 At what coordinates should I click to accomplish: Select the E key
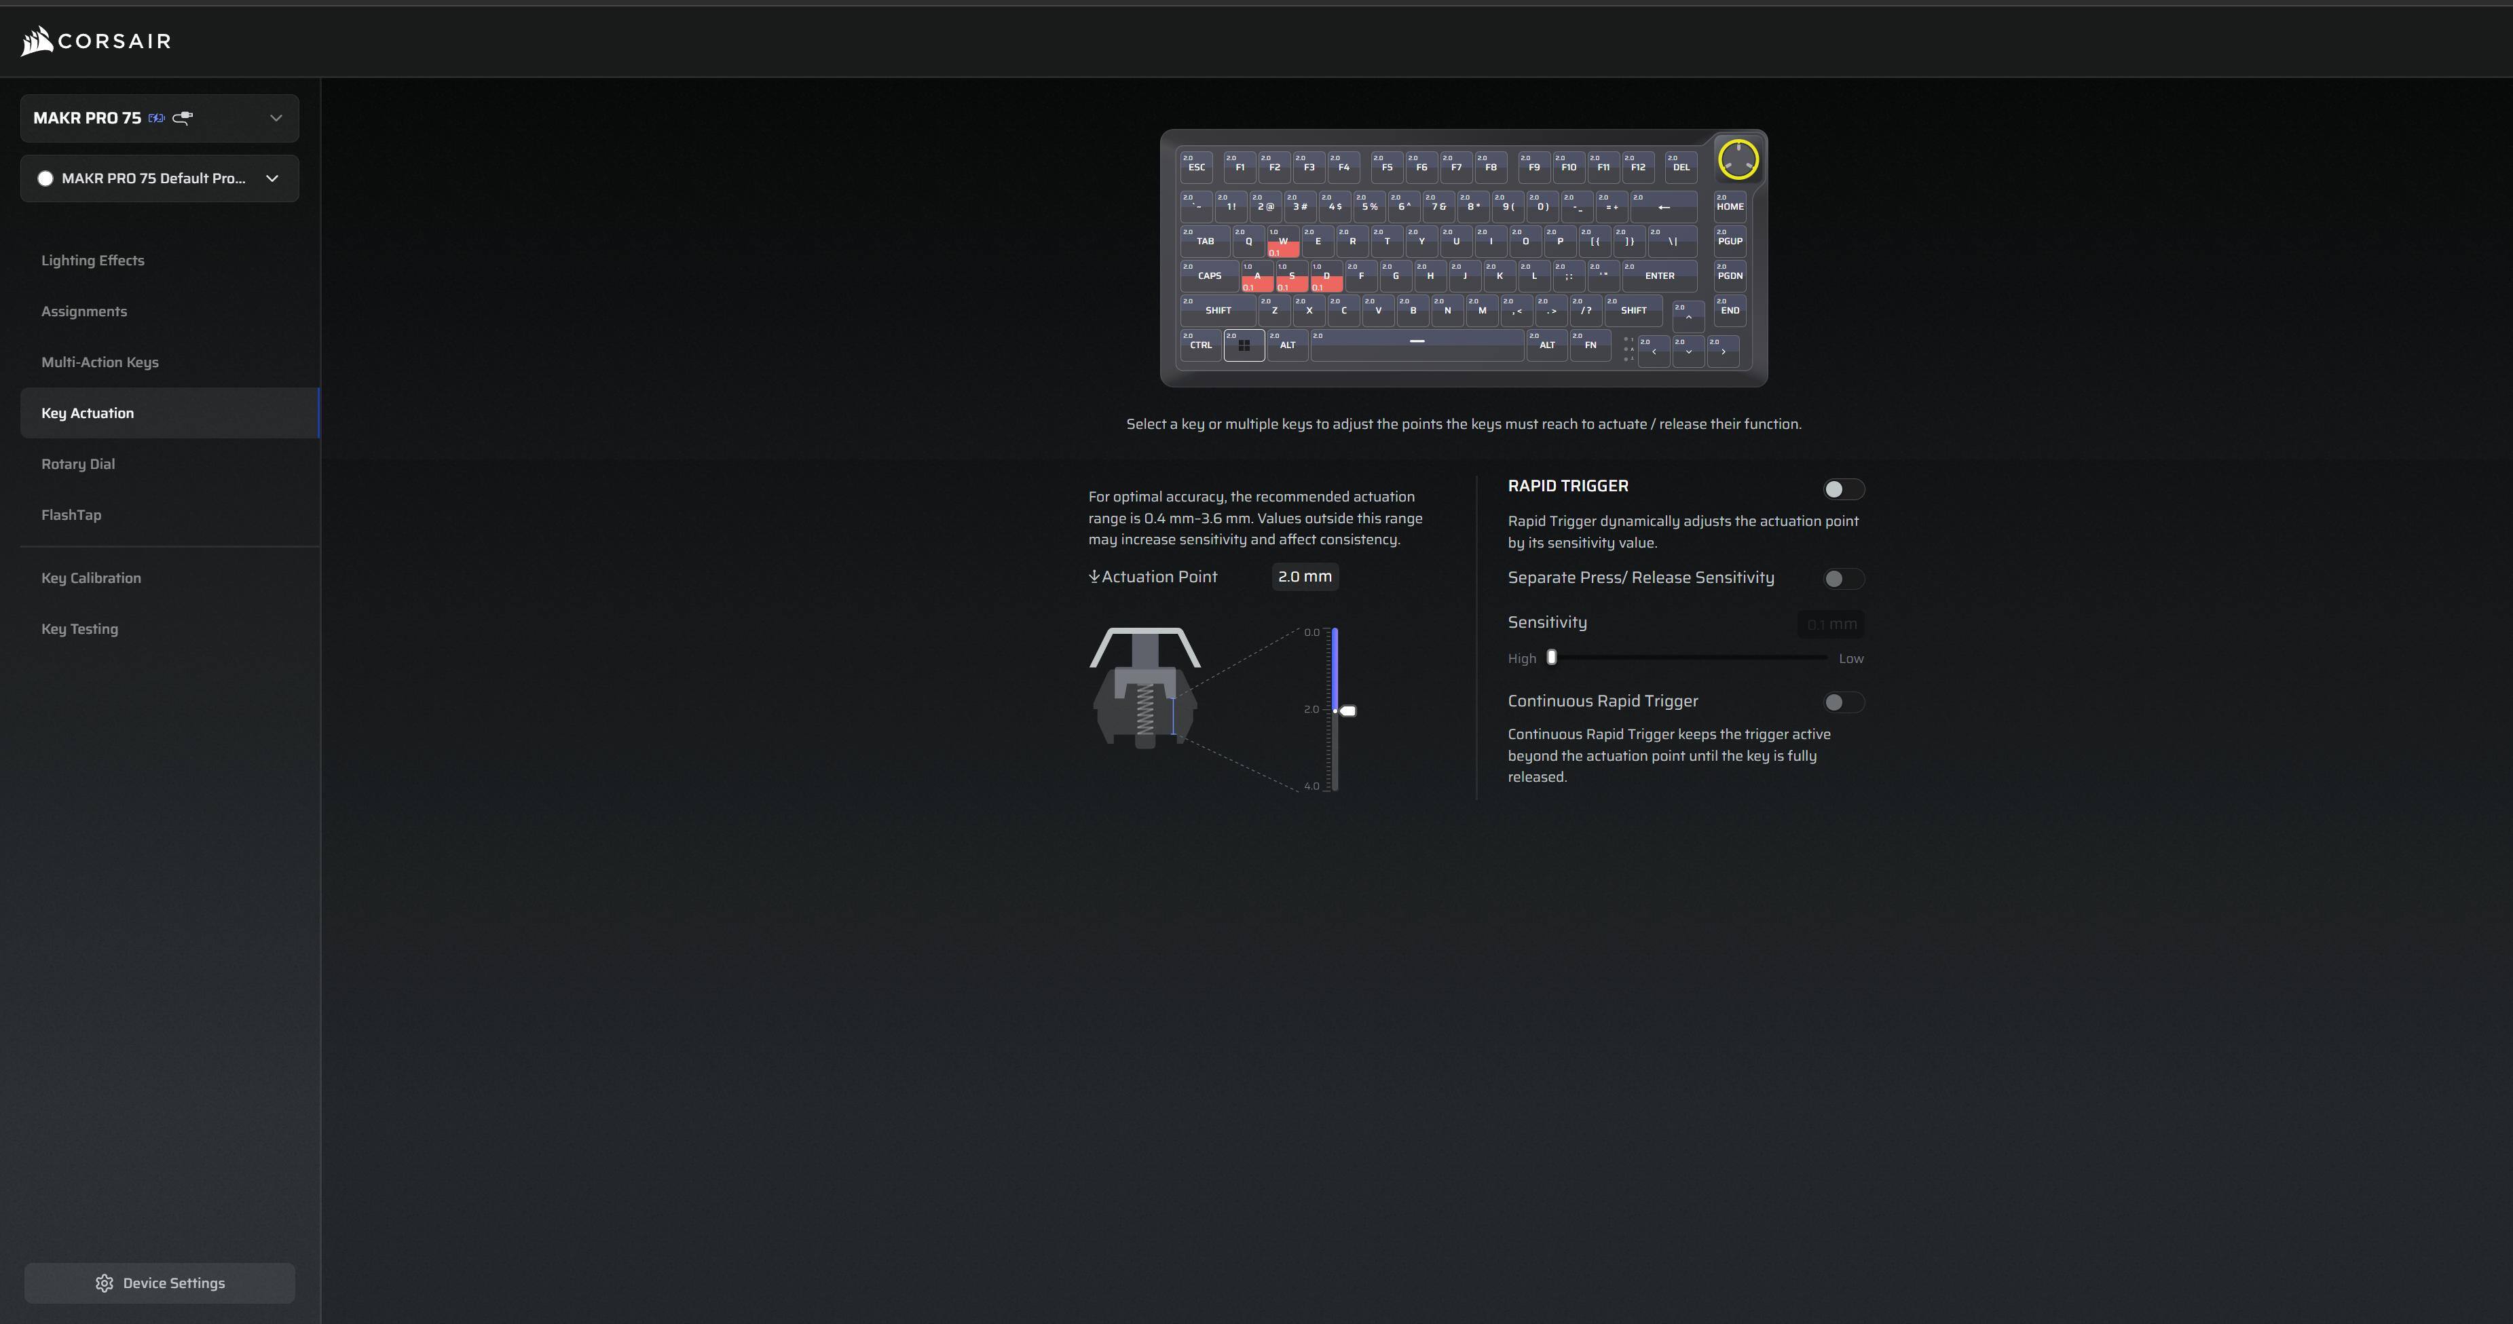tap(1318, 242)
